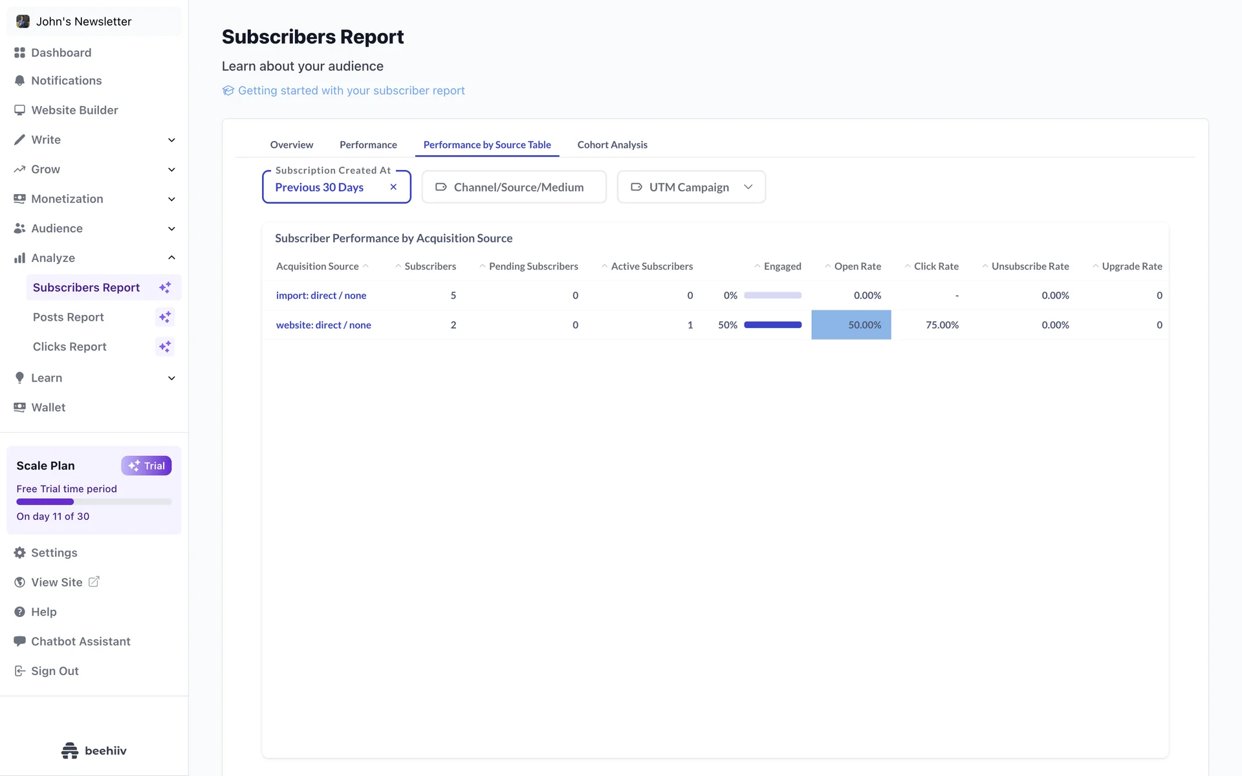
Task: Switch to the Cohort Analysis tab
Action: pyautogui.click(x=612, y=145)
